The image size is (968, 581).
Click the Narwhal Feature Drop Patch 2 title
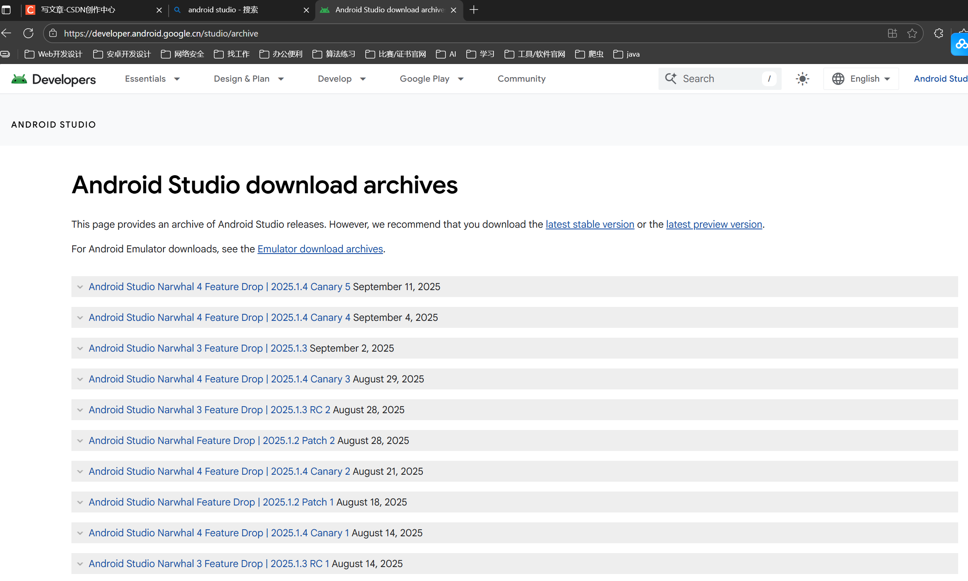[212, 441]
